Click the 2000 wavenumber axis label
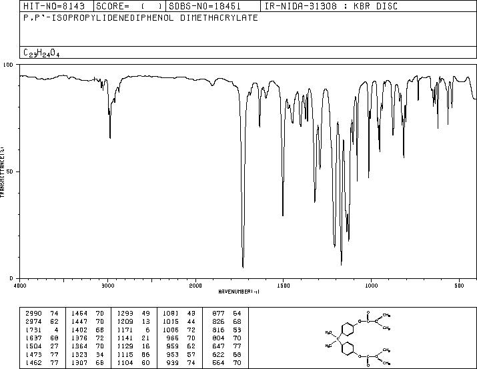The image size is (477, 369). coord(195,286)
